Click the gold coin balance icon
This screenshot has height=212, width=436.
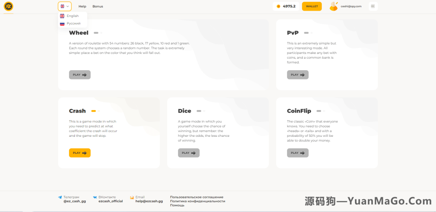pyautogui.click(x=278, y=6)
